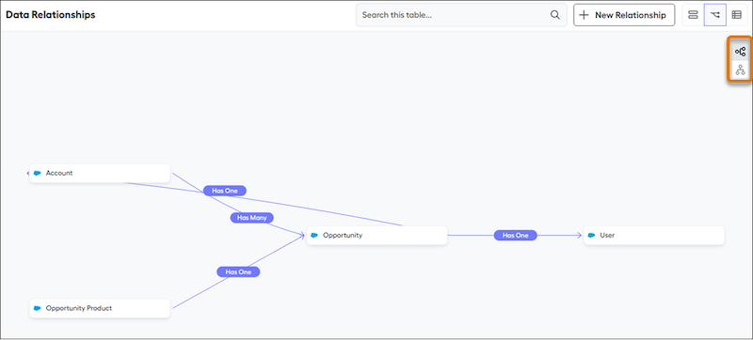Image resolution: width=753 pixels, height=340 pixels.
Task: Select the Account node
Action: click(x=100, y=174)
